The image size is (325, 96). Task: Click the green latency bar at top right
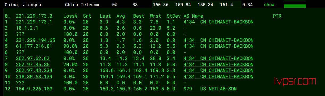pos(295,6)
